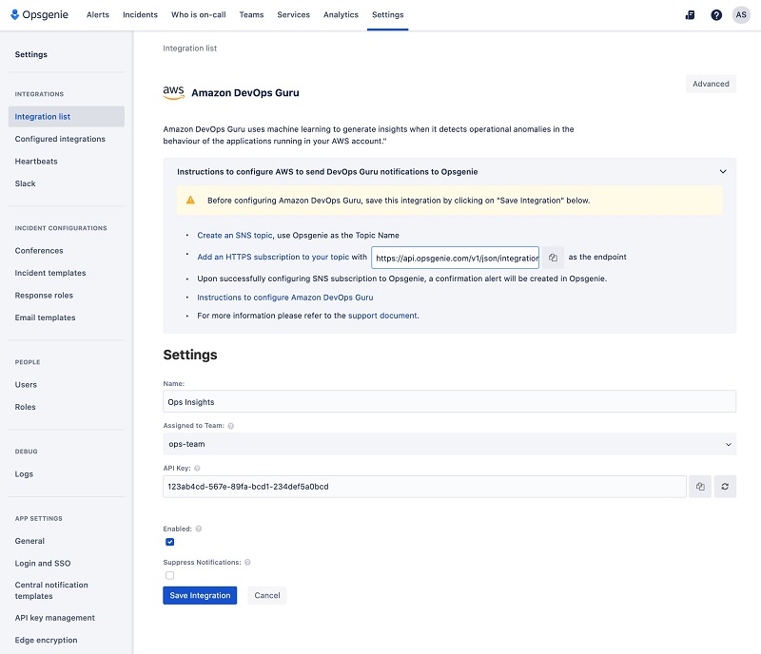The image size is (761, 654).
Task: Open the Assigned to Team dropdown
Action: pos(449,444)
